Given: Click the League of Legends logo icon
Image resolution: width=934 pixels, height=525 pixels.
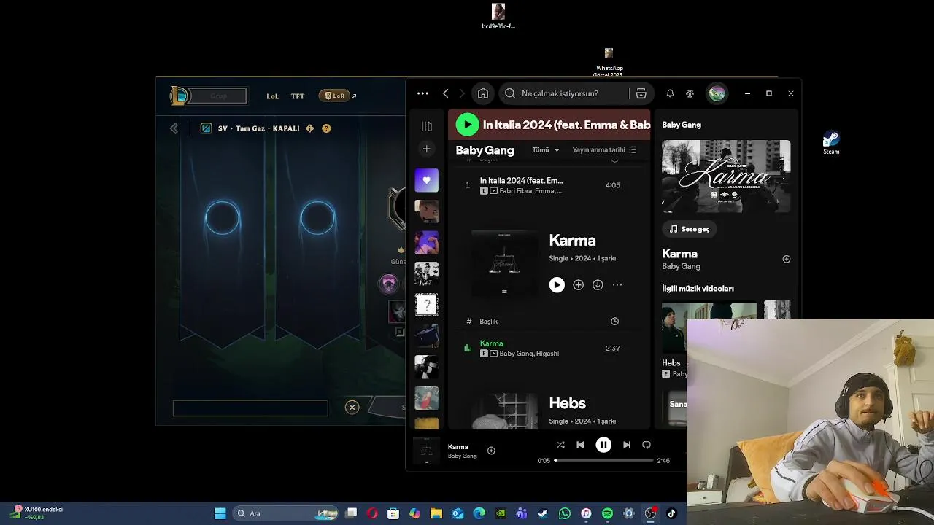Looking at the screenshot, I should tap(179, 96).
